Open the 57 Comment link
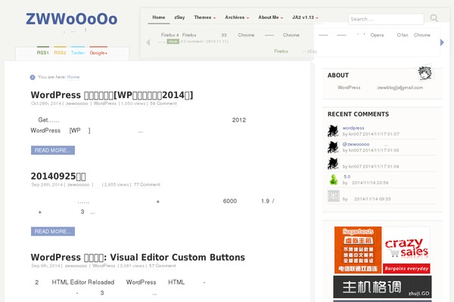 162,266
